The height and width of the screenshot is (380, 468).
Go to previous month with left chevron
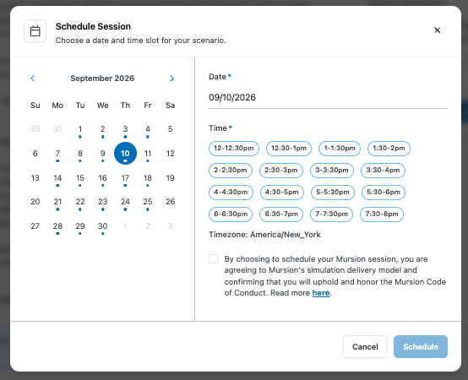pos(33,79)
